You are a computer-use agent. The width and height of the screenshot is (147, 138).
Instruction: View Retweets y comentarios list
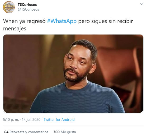point(26,132)
